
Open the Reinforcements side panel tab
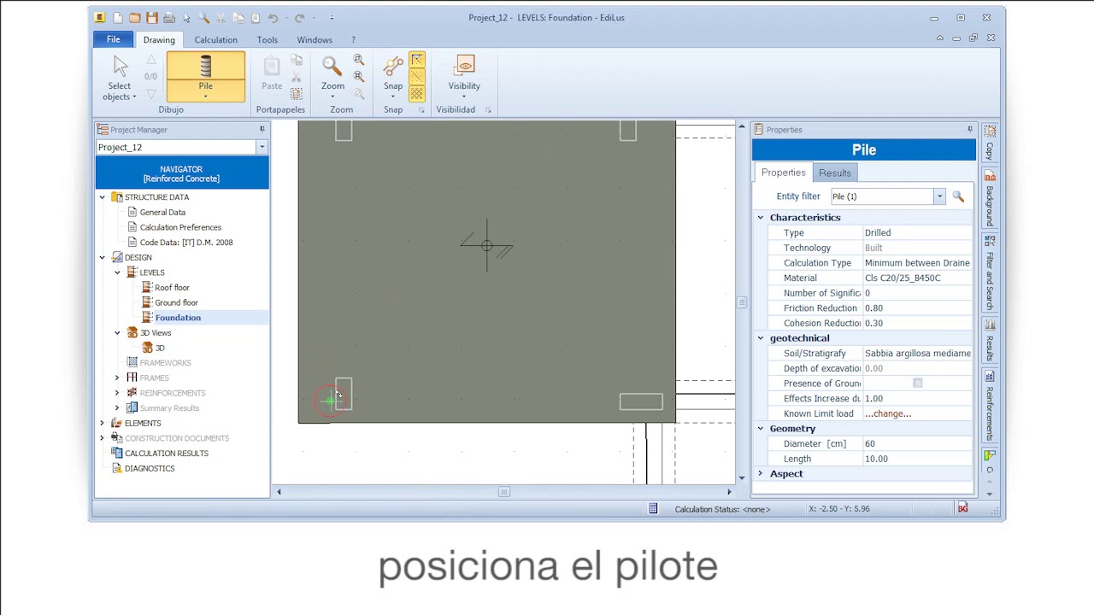coord(990,406)
